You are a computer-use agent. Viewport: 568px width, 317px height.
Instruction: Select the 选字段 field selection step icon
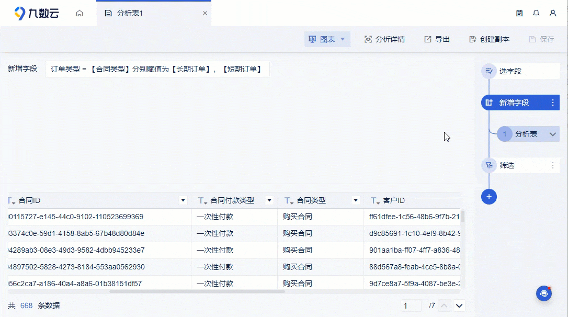[489, 71]
